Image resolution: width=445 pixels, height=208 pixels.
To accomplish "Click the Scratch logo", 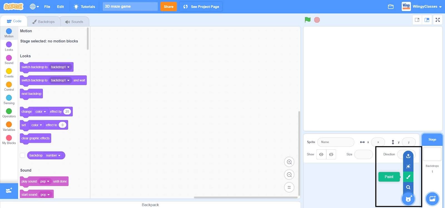I will click(x=13, y=6).
